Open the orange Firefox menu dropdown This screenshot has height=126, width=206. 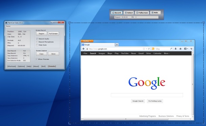point(87,41)
